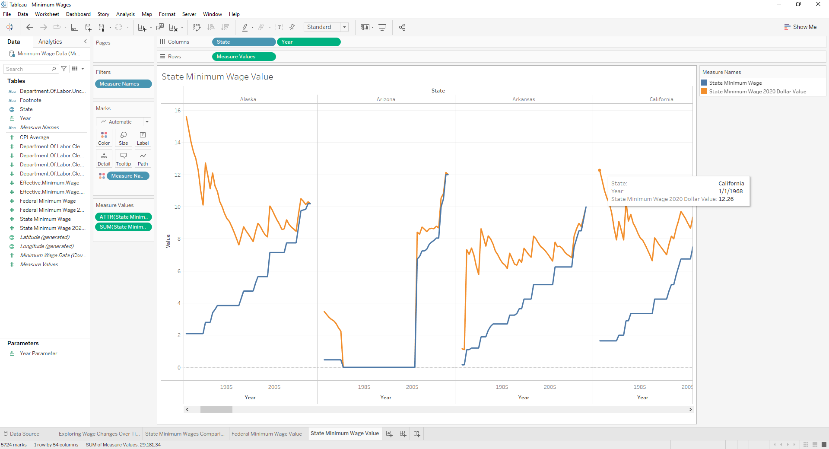Image resolution: width=829 pixels, height=449 pixels.
Task: Click the Share workbook icon
Action: tap(402, 27)
